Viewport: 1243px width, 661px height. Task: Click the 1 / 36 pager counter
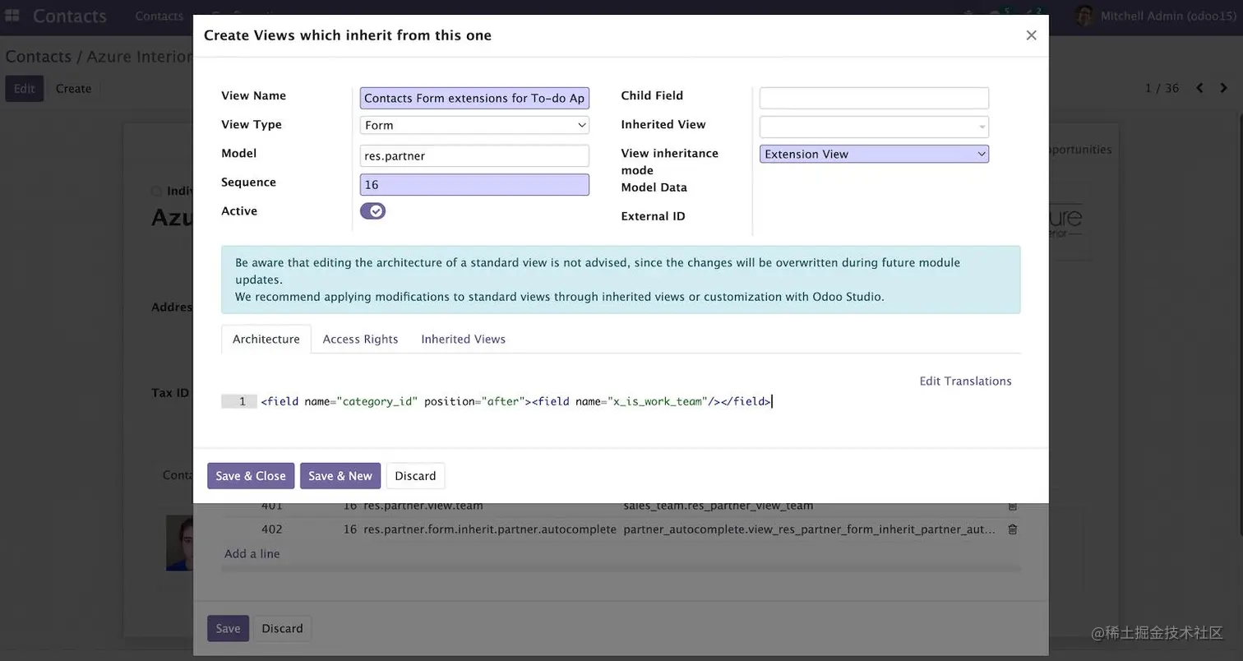click(x=1162, y=88)
